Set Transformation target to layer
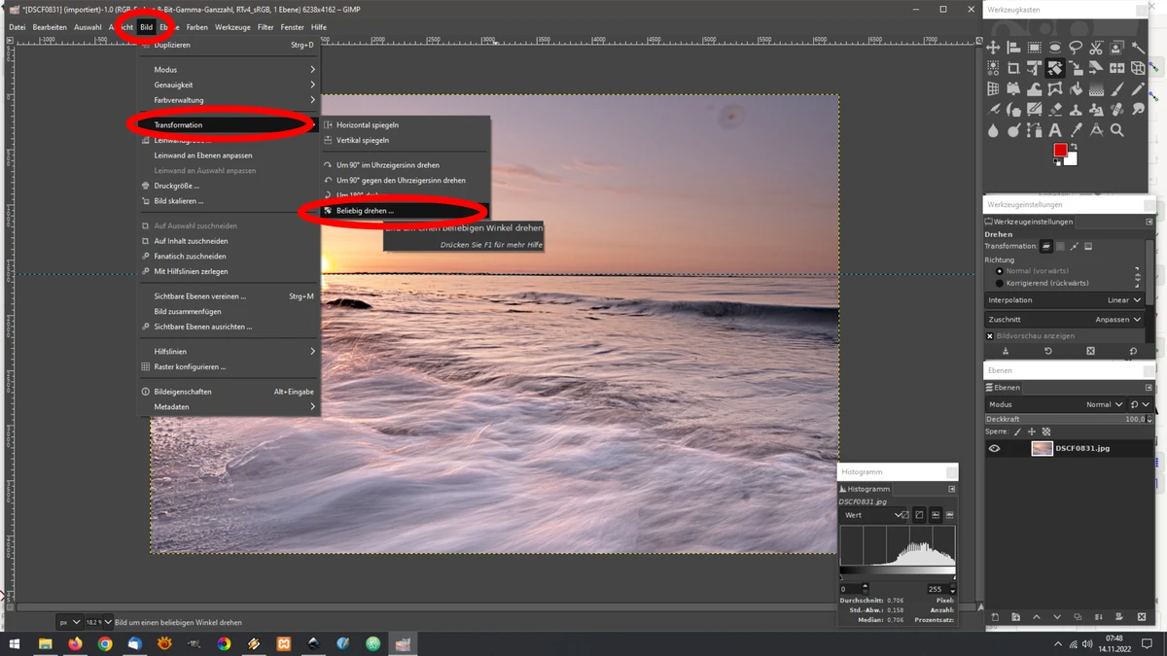Image resolution: width=1167 pixels, height=656 pixels. point(1046,247)
